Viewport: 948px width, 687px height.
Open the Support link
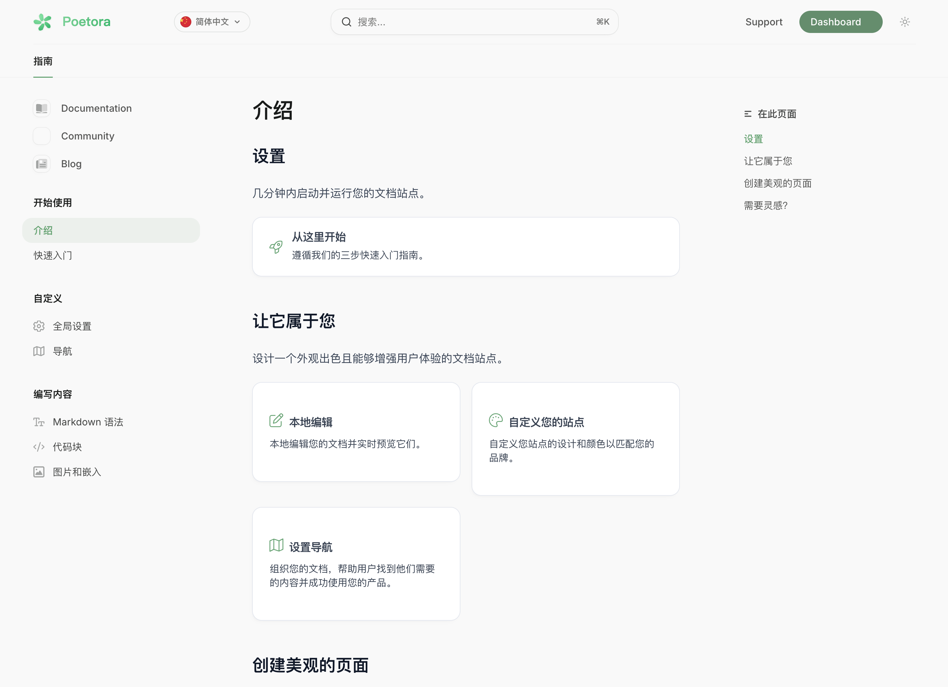763,22
